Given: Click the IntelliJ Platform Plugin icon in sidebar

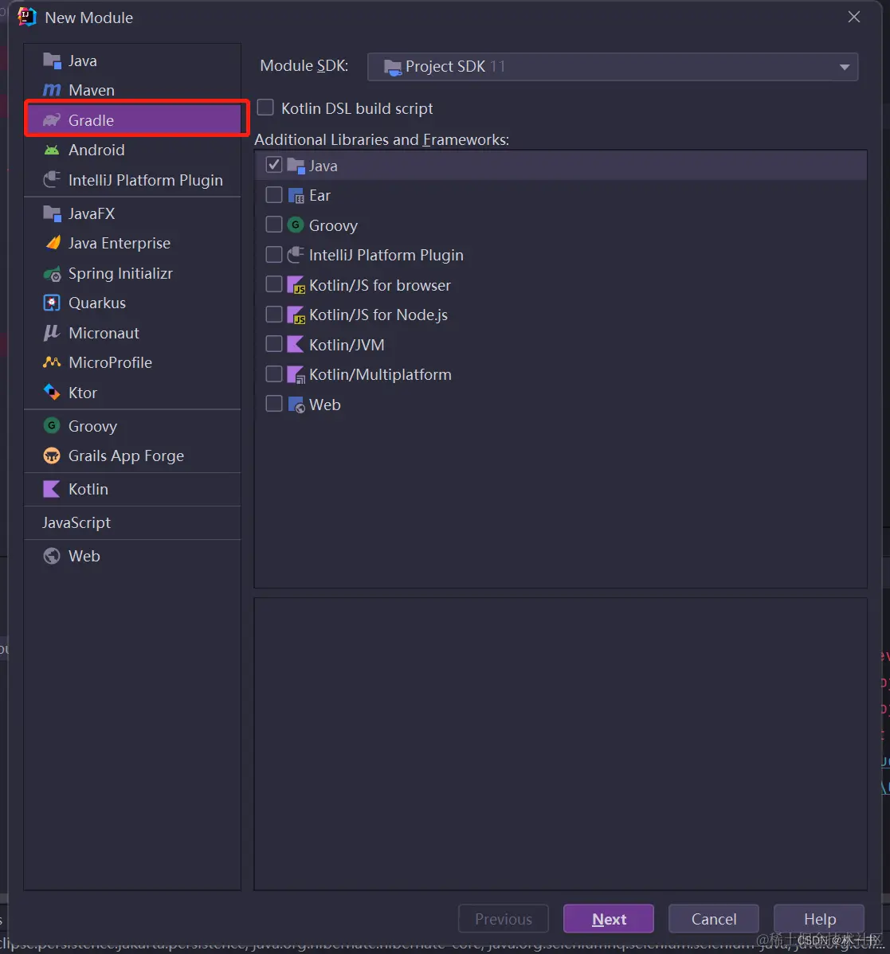Looking at the screenshot, I should pyautogui.click(x=53, y=179).
